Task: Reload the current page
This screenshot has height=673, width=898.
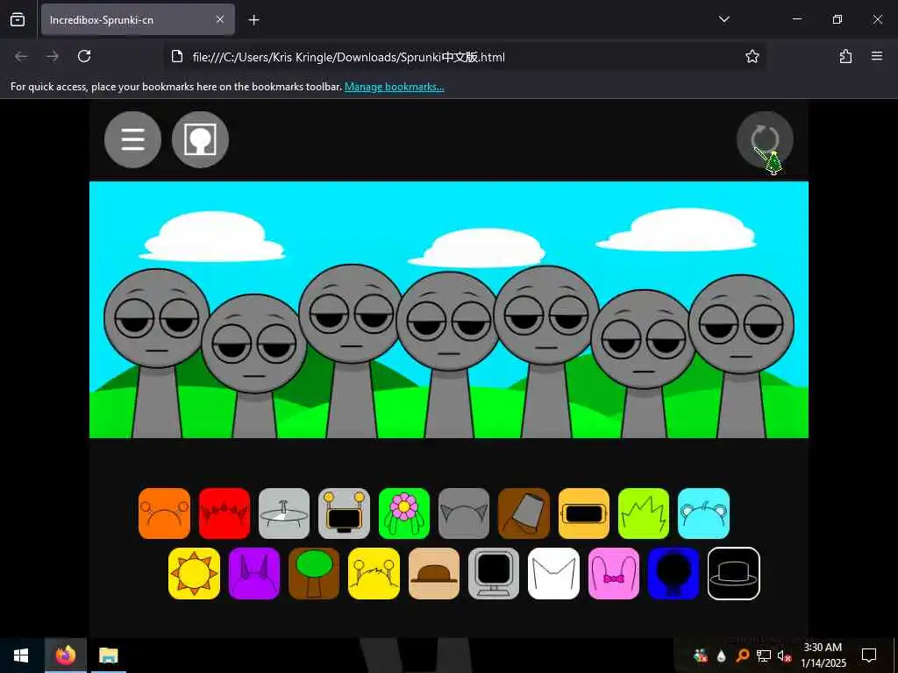Action: (x=84, y=56)
